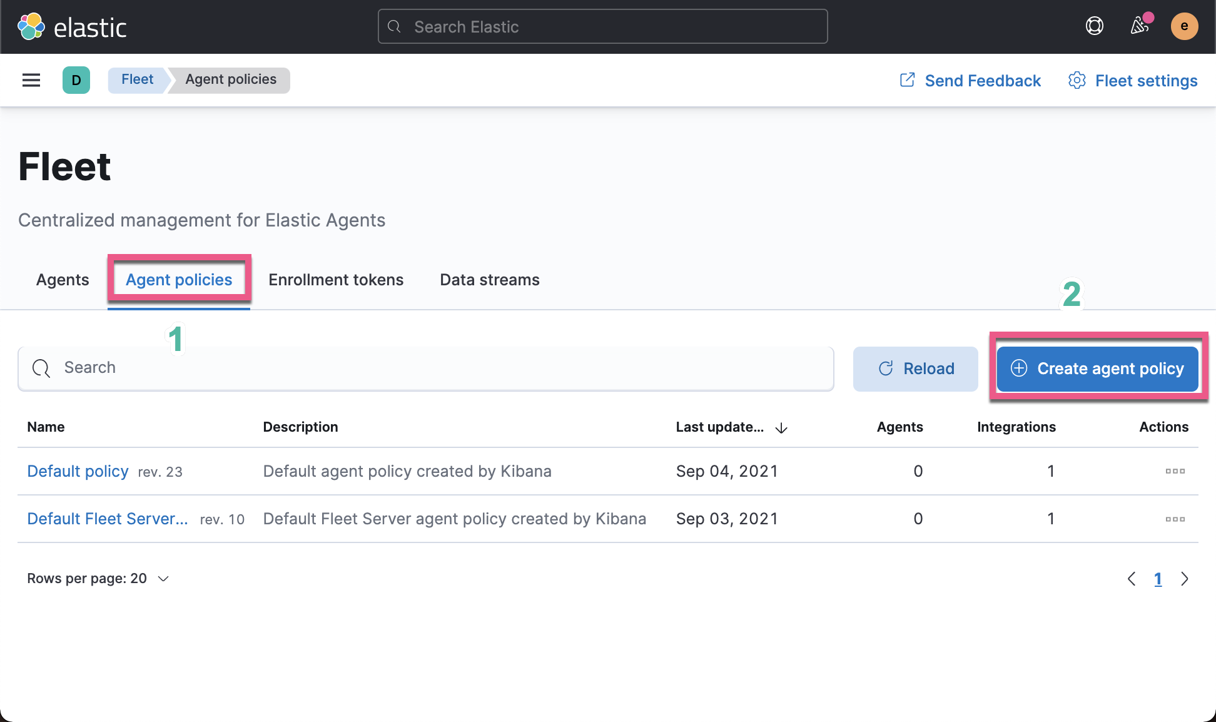This screenshot has width=1216, height=722.
Task: Select the Data streams tab
Action: (x=489, y=278)
